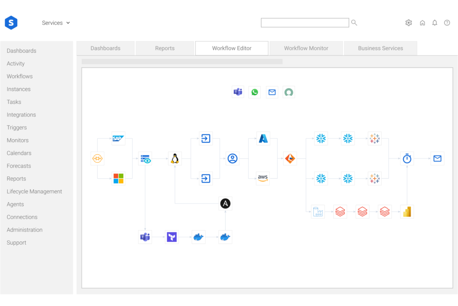This screenshot has width=458, height=306.
Task: Open the settings gear in the top bar
Action: coord(408,23)
